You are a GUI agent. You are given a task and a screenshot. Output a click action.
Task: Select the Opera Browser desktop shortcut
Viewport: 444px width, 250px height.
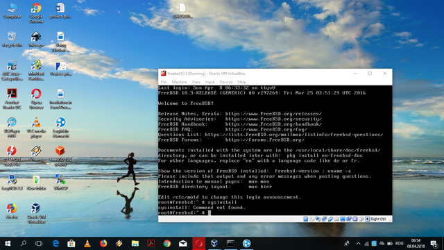pos(36,99)
